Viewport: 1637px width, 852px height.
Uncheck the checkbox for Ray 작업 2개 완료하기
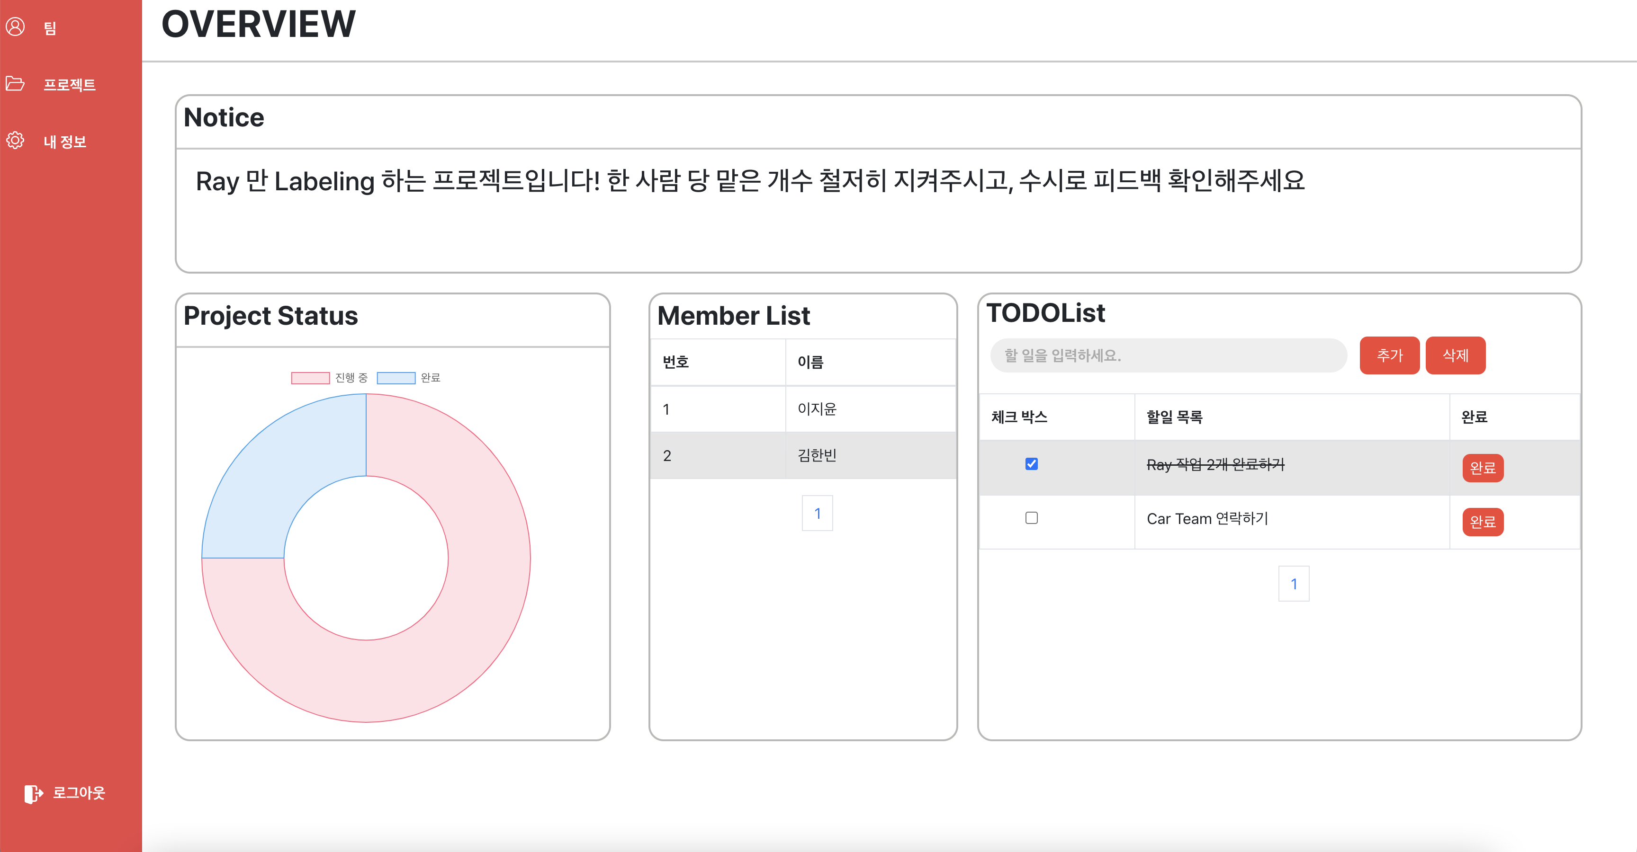pos(1032,464)
